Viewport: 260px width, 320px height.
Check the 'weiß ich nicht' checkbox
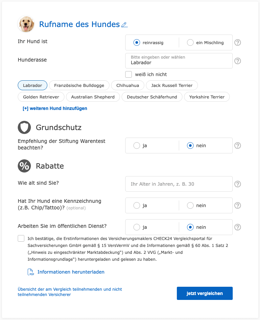(129, 74)
